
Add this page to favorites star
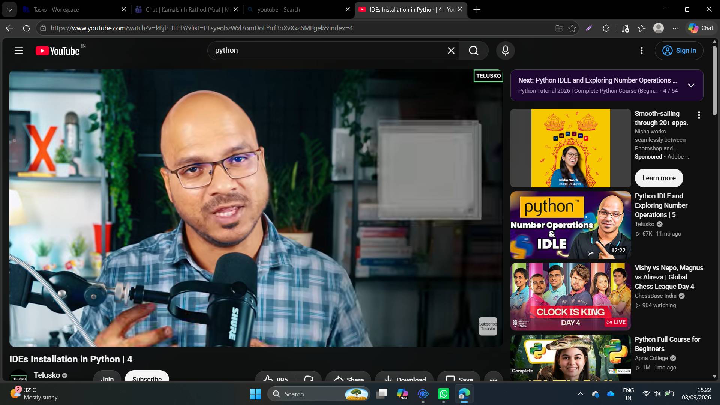coord(572,28)
